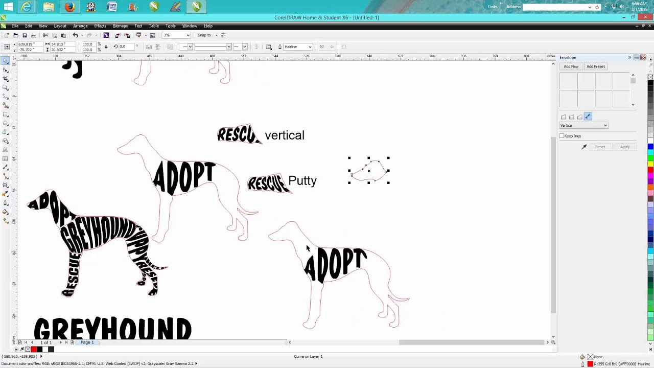Click the eyedropper icon in Envelope docker

pos(584,147)
